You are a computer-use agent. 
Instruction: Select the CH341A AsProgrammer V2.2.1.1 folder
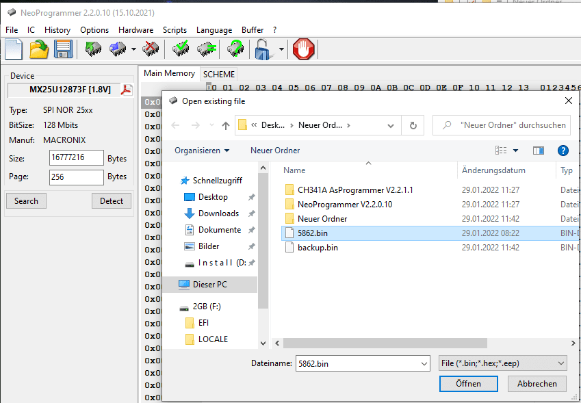pos(355,190)
